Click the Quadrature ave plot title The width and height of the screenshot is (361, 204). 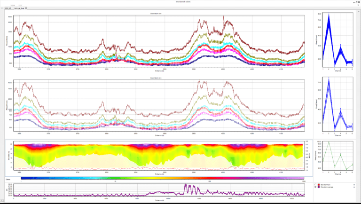point(156,78)
